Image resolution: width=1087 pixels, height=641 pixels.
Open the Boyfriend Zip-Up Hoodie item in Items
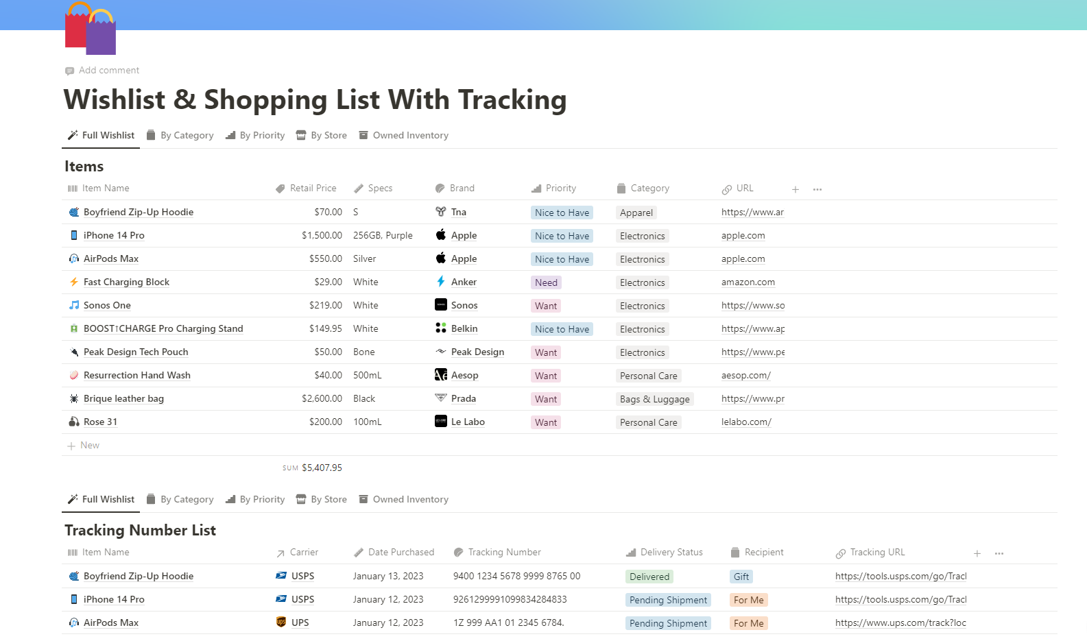[x=139, y=212]
